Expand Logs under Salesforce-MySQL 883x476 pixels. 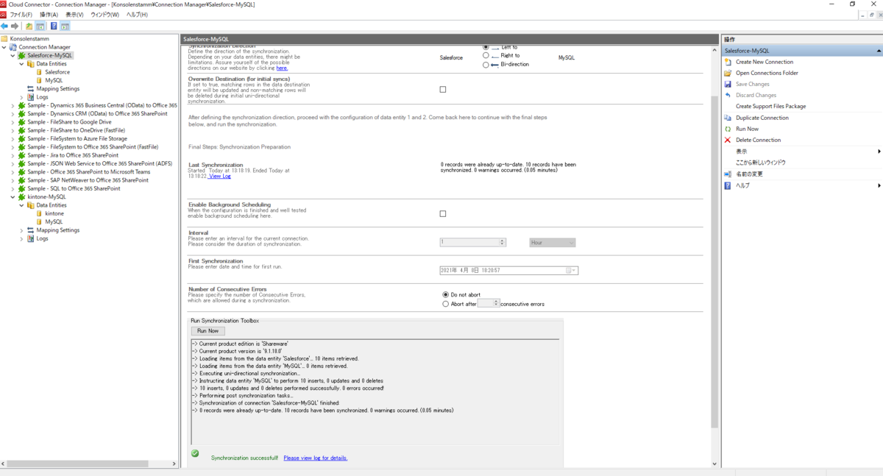point(21,97)
